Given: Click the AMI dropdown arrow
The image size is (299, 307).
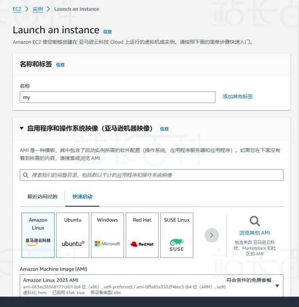Looking at the screenshot, I should tap(277, 286).
